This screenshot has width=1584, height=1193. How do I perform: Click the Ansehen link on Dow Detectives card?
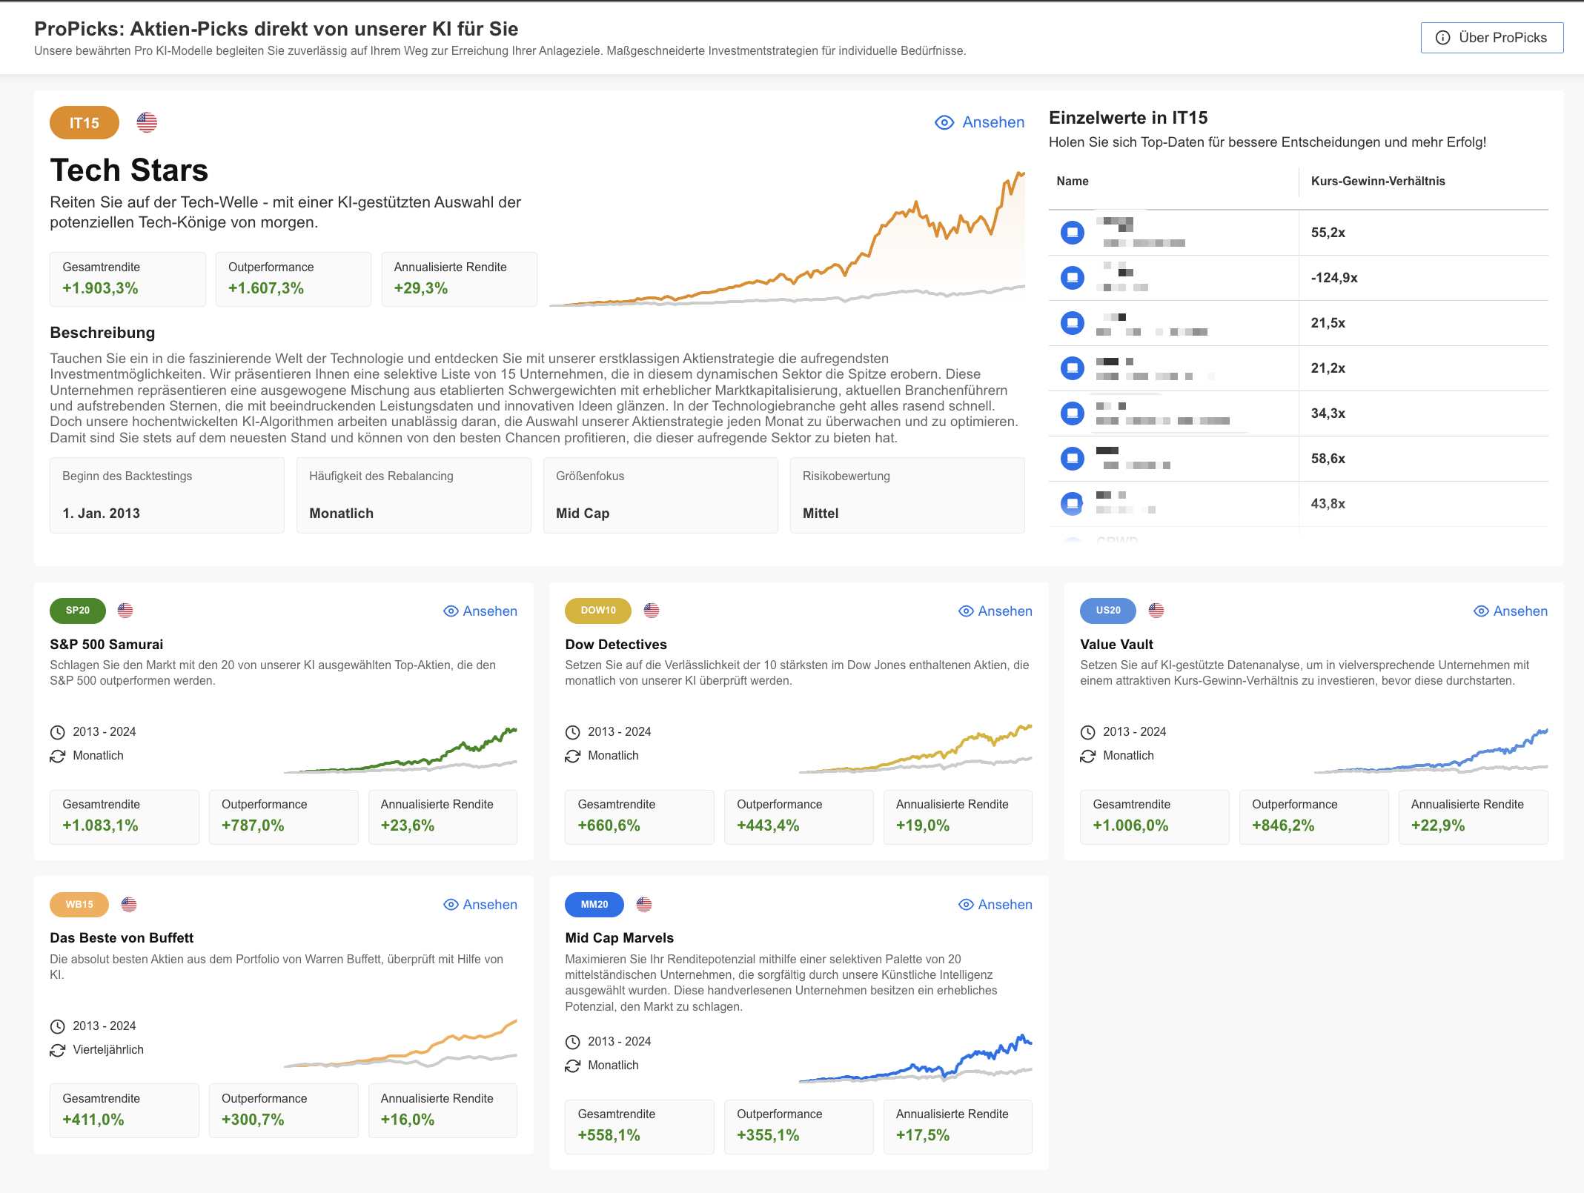click(x=995, y=611)
